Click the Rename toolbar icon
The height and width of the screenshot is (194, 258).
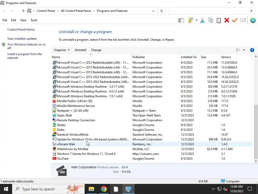(x=243, y=20)
